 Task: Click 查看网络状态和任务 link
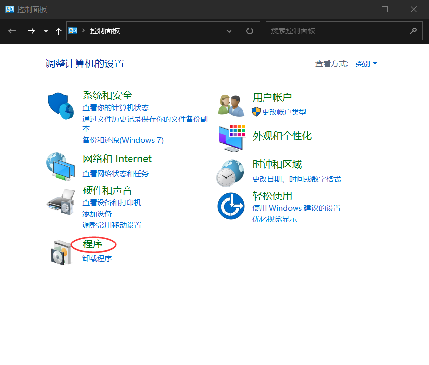point(115,174)
